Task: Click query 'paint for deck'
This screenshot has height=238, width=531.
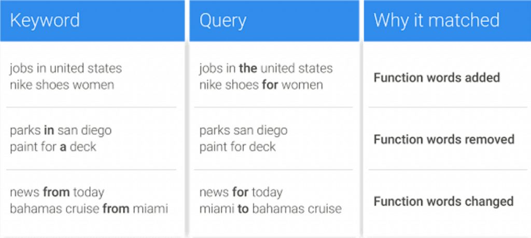Action: click(237, 147)
